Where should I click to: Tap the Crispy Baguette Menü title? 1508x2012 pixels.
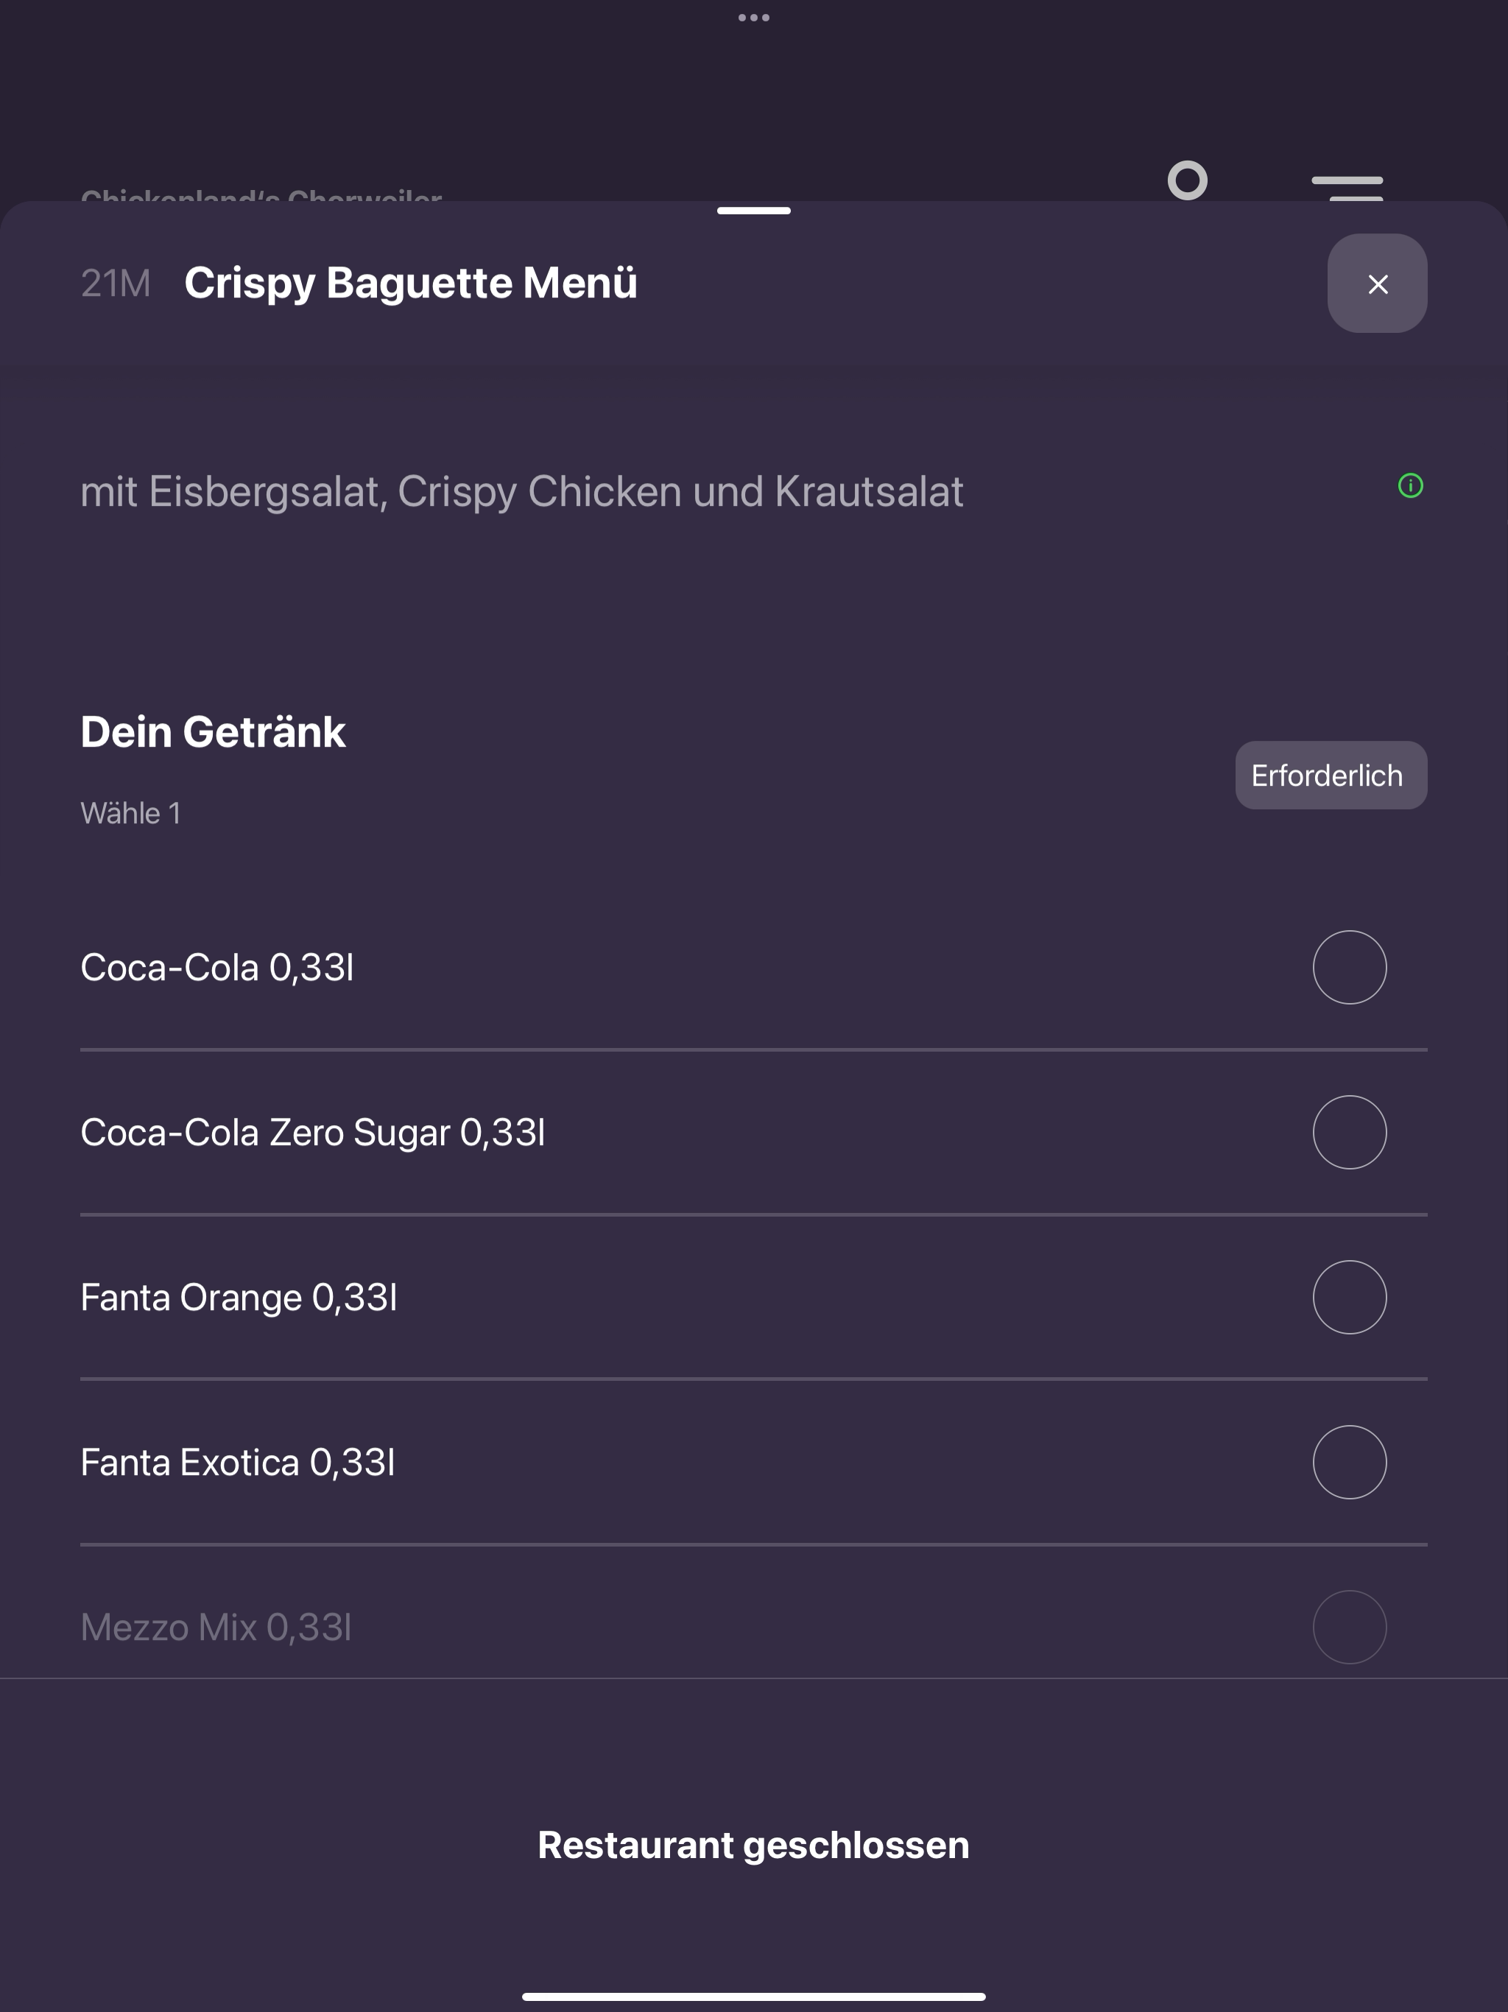(x=411, y=283)
